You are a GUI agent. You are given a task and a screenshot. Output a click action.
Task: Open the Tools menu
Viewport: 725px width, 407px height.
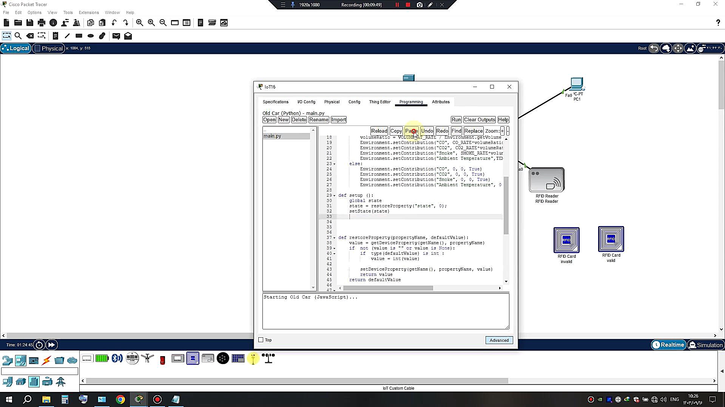[x=68, y=12]
